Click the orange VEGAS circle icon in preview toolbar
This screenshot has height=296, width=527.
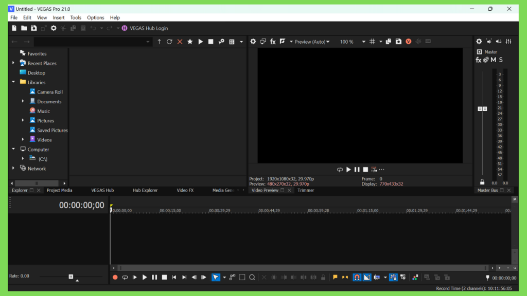coord(408,41)
